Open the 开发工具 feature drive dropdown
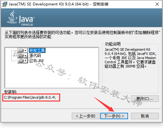This screenshot has height=133, width=163. coord(22,50)
